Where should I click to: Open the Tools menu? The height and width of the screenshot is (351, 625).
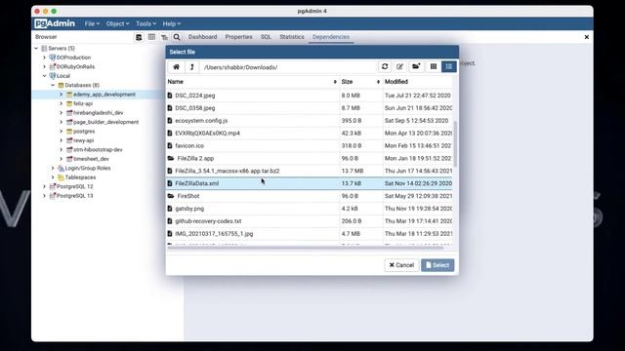146,23
